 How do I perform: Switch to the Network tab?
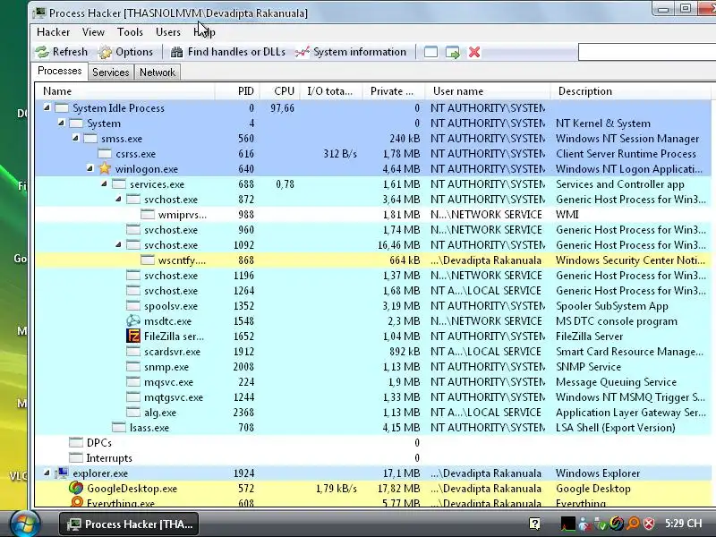click(158, 72)
